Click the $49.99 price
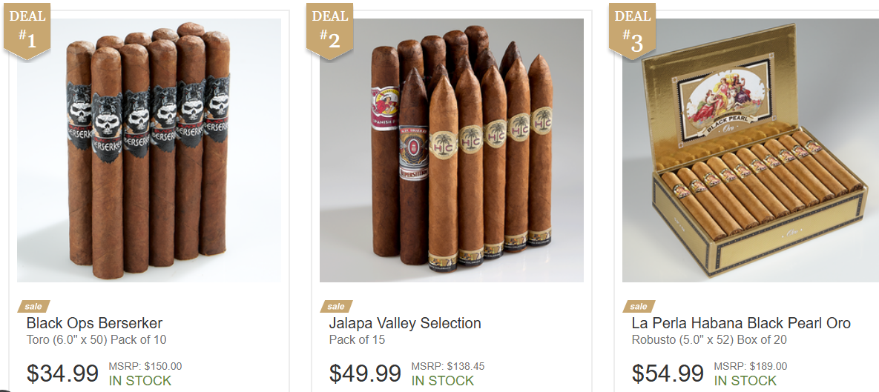This screenshot has height=392, width=879. (x=365, y=373)
